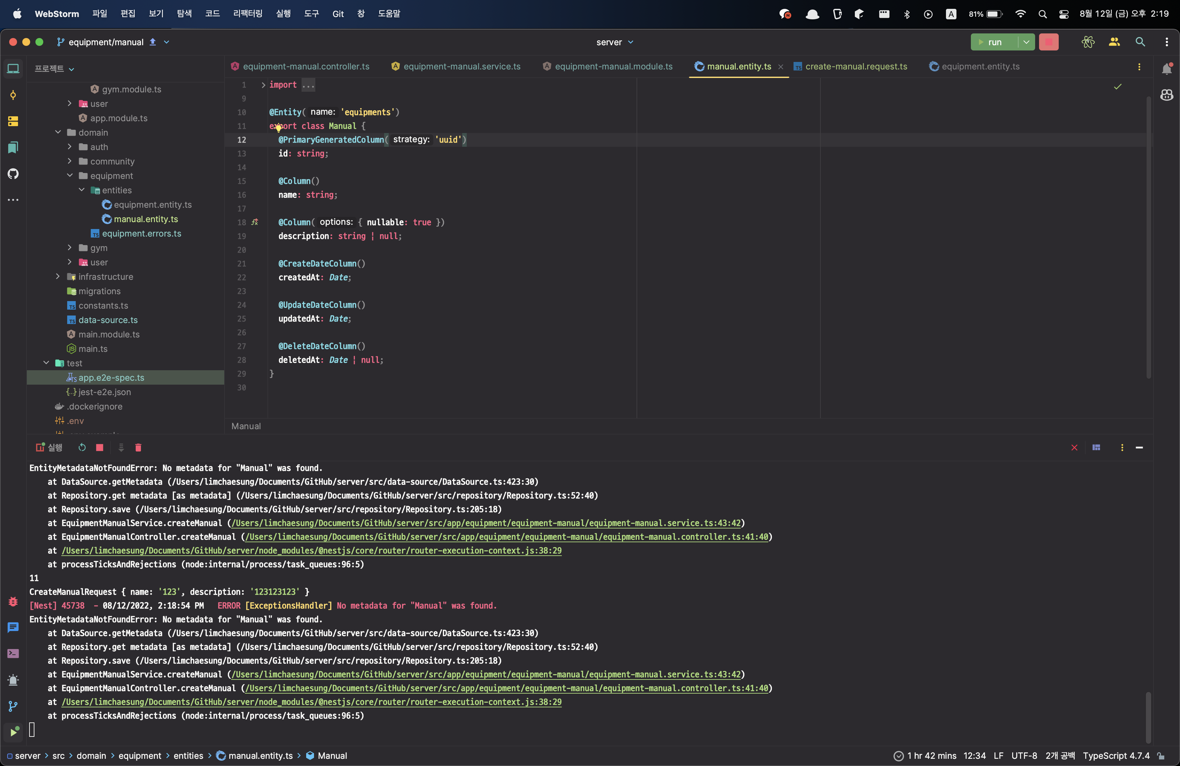Image resolution: width=1180 pixels, height=766 pixels.
Task: Open the run configuration dropdown arrow
Action: [1026, 42]
